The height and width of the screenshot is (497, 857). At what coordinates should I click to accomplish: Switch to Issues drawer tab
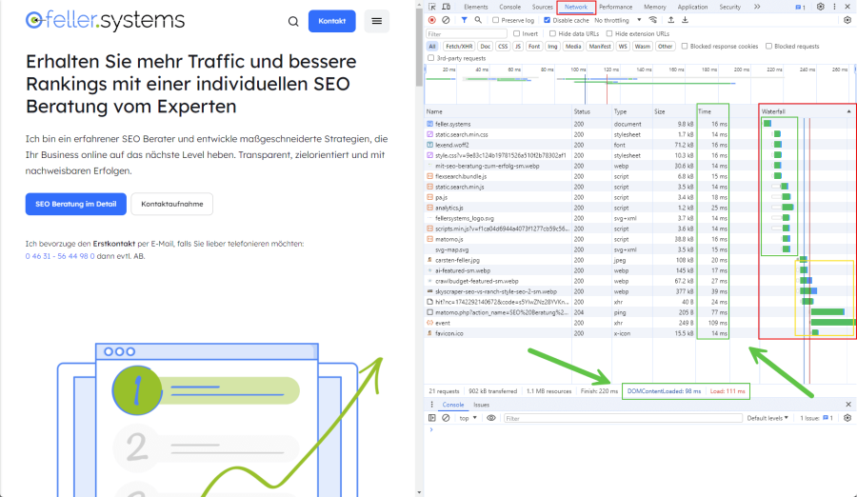click(481, 406)
